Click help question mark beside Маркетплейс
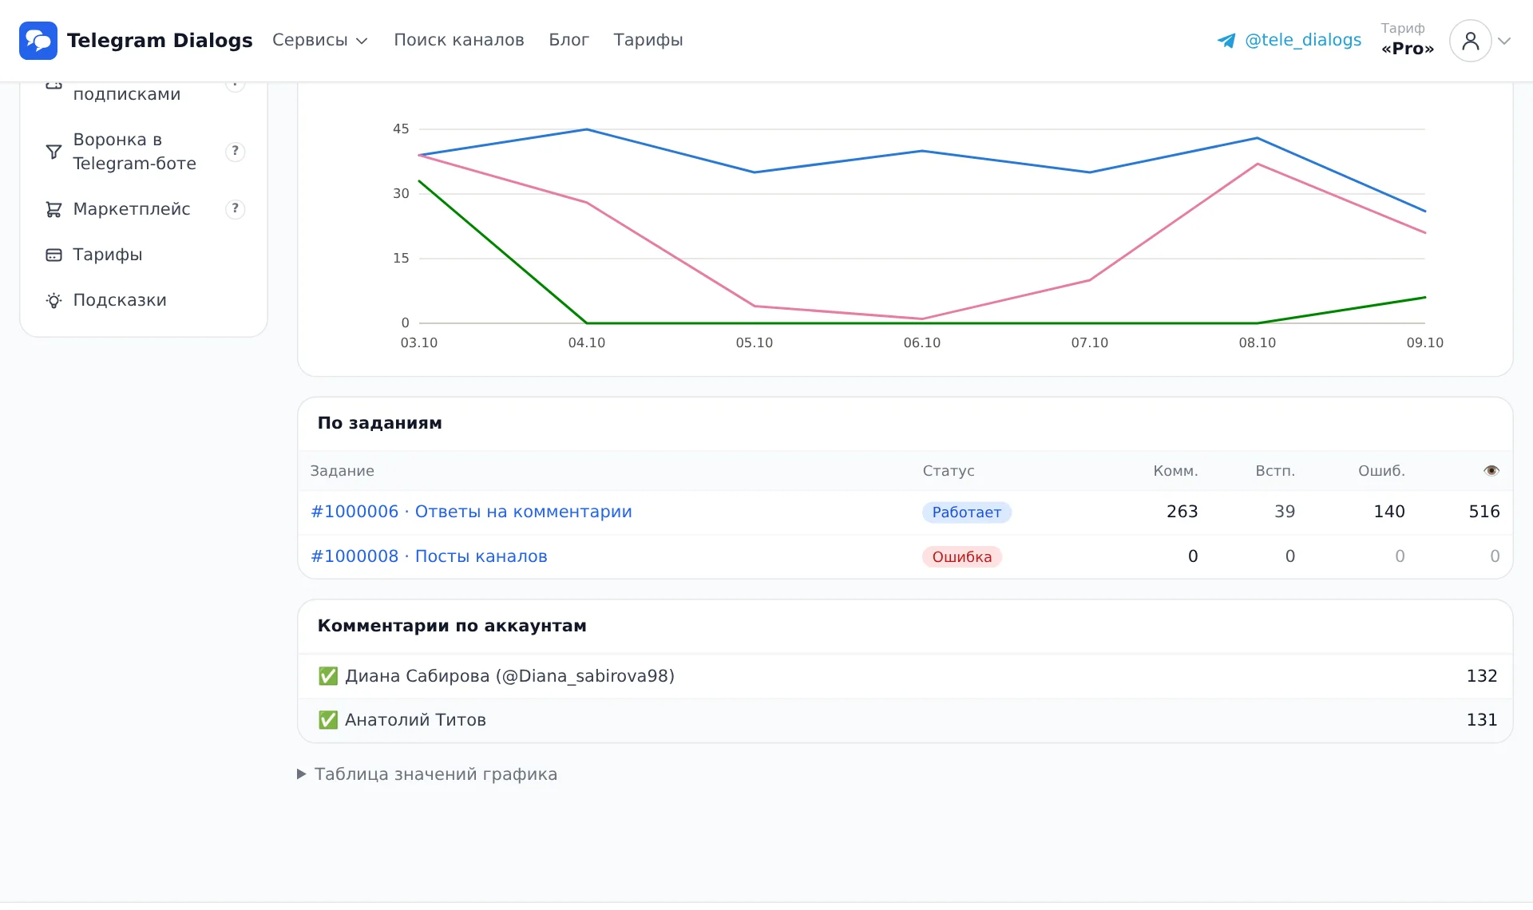Viewport: 1533px width, 910px height. (235, 209)
